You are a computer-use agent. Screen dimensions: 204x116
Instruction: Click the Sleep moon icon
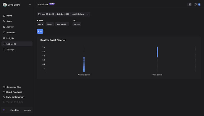[4, 21]
